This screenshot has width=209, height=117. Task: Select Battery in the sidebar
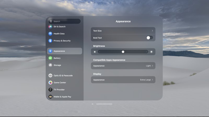[x=65, y=58]
